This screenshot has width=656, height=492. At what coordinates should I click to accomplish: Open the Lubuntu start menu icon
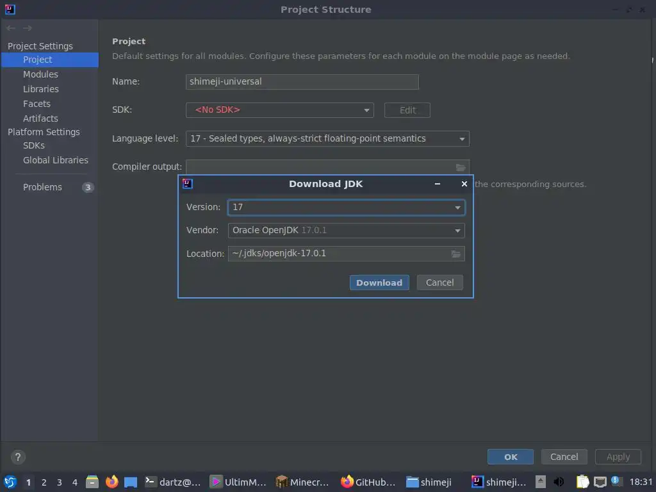tap(10, 482)
